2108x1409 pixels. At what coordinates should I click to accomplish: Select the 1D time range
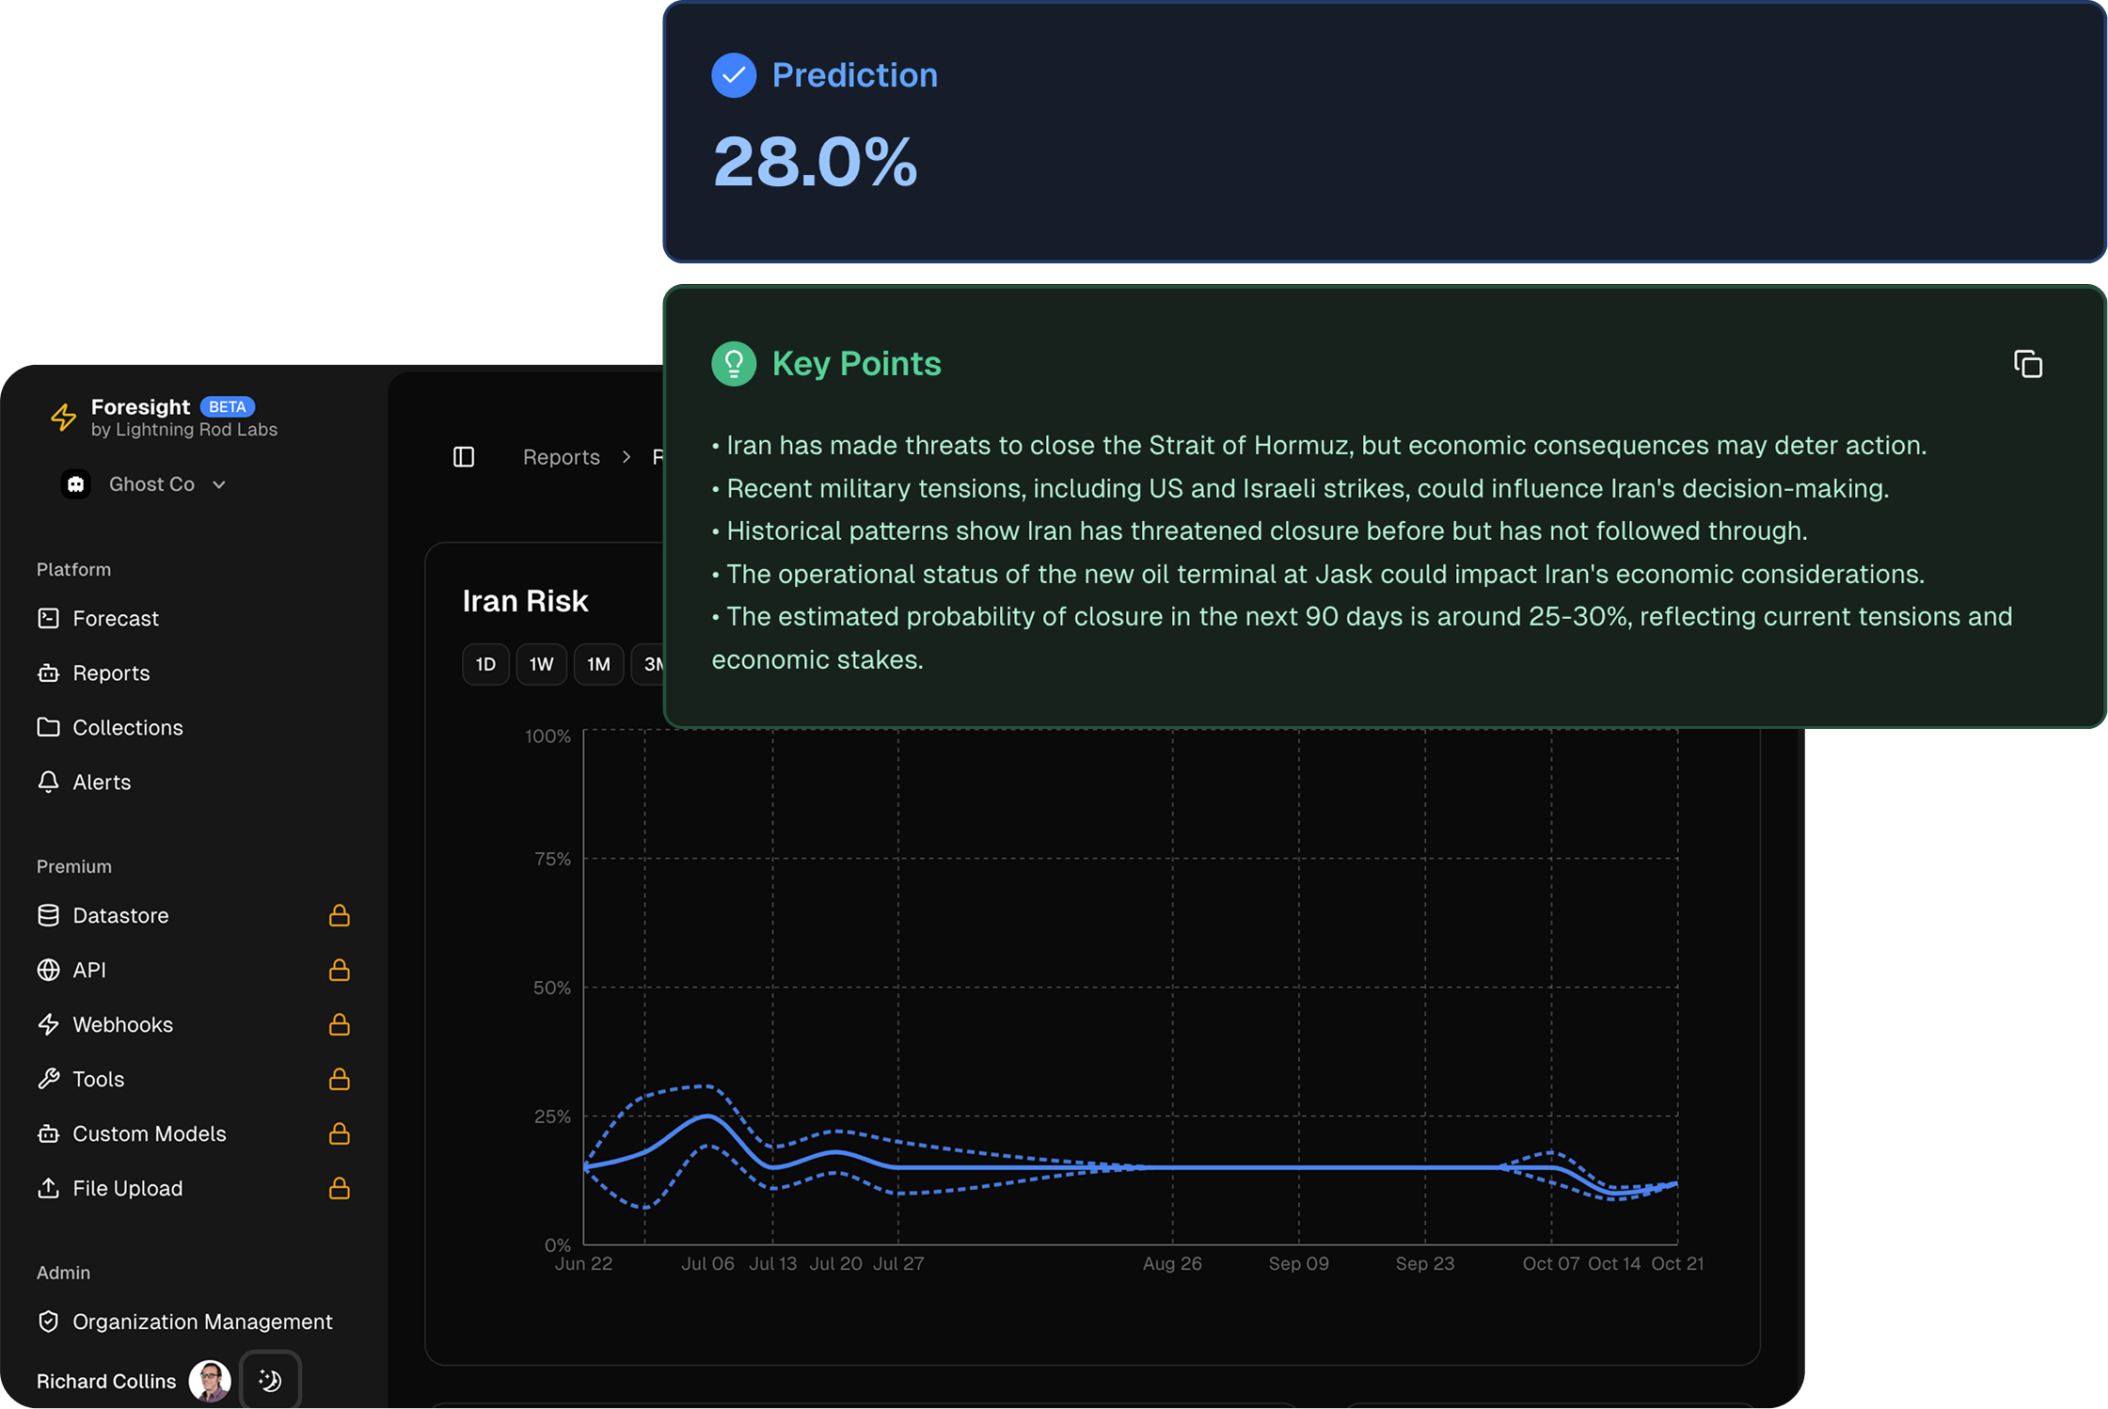(485, 664)
